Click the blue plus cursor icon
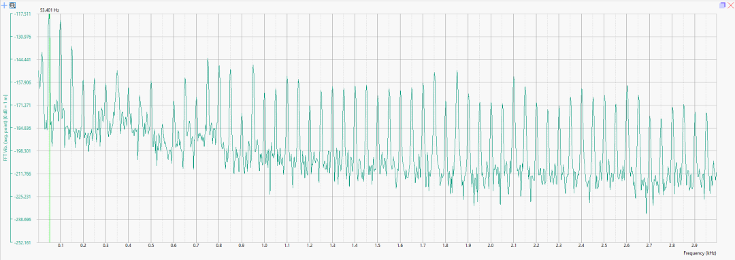Viewport: 735px width, 260px height. (5, 5)
